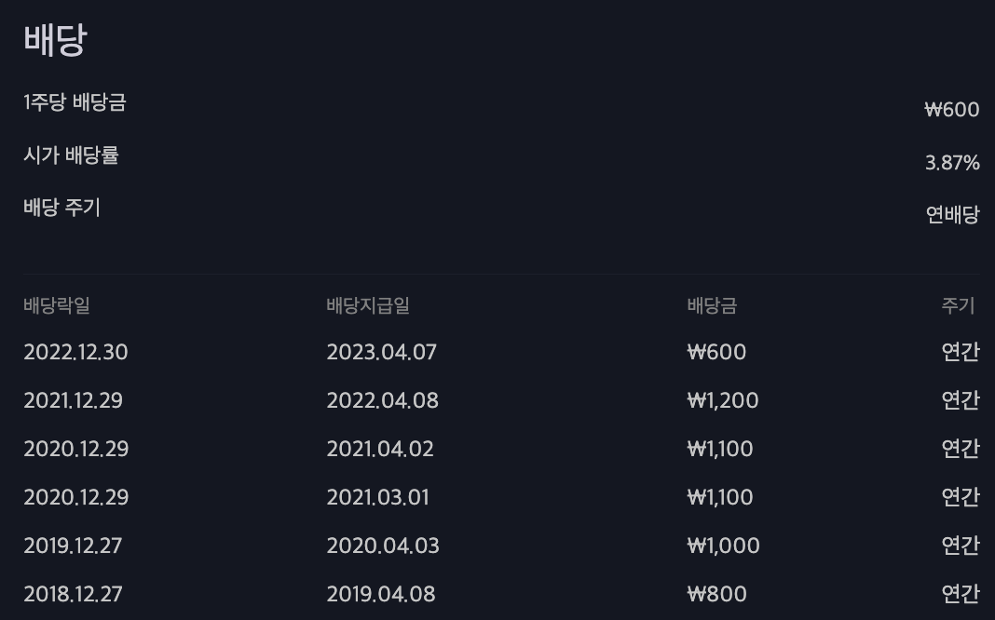The height and width of the screenshot is (620, 995).
Task: Click the ₩1,000 dividend amount
Action: [723, 546]
